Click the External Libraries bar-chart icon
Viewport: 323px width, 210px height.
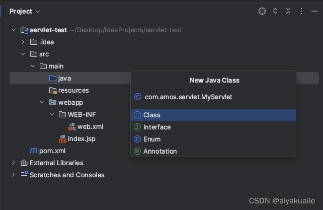[24, 163]
